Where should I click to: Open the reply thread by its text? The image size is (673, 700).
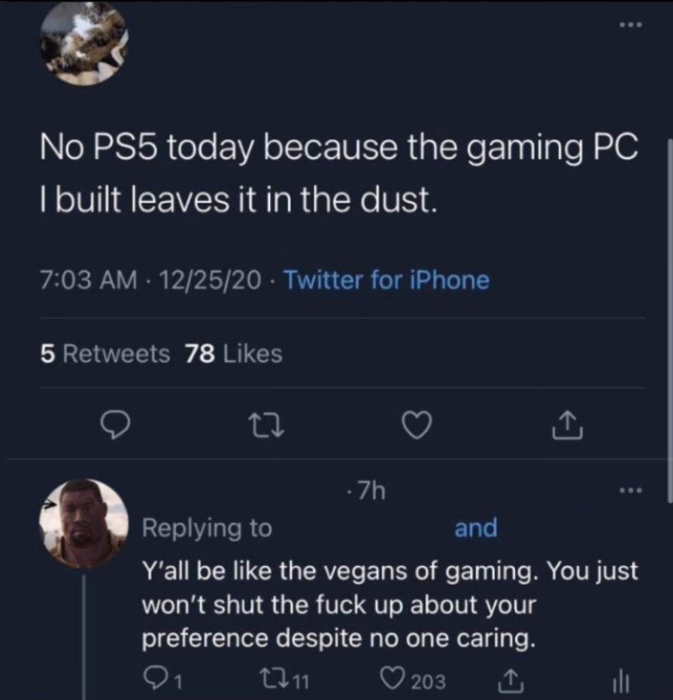pyautogui.click(x=389, y=605)
